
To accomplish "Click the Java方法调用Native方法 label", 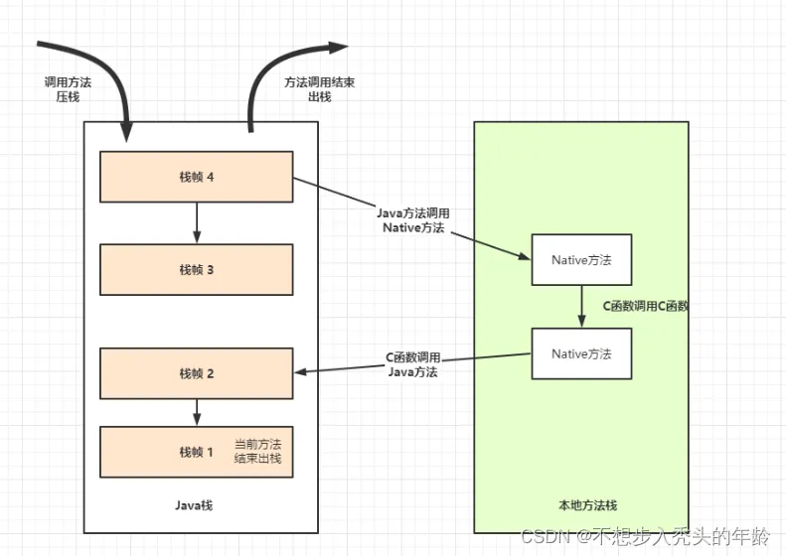I will [x=414, y=220].
